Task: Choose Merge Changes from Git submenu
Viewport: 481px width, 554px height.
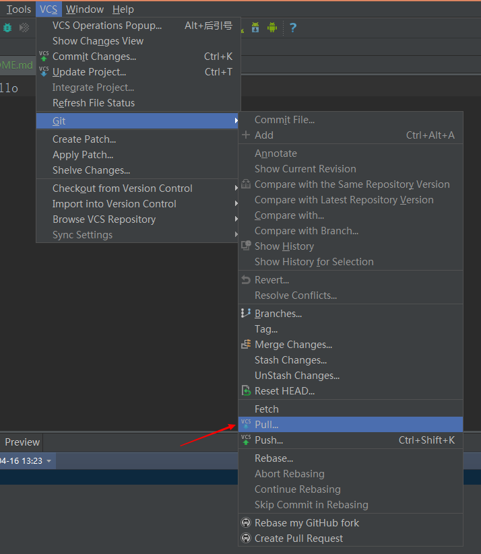Action: pos(350,345)
